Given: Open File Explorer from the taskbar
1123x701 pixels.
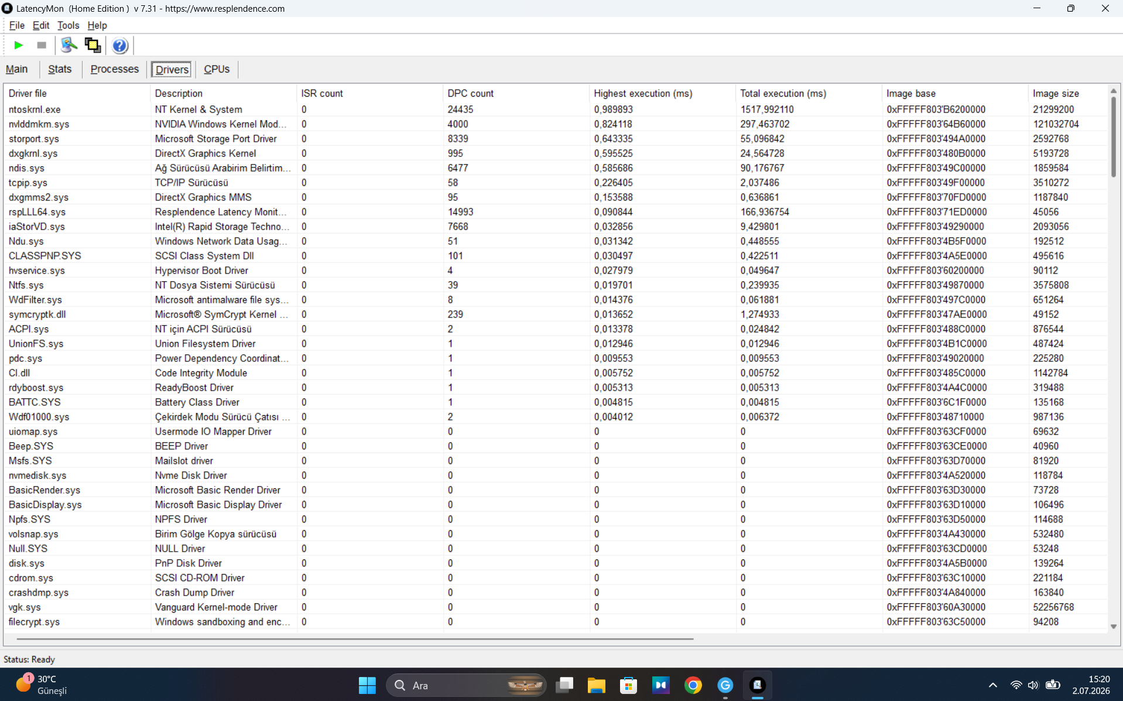Looking at the screenshot, I should tap(596, 685).
